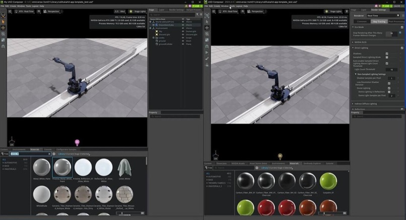
Task: Click the Ray Tracing settings button
Action: [x=379, y=22]
